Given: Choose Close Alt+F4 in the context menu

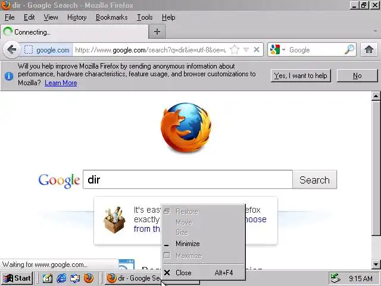Looking at the screenshot, I should click(x=204, y=273).
